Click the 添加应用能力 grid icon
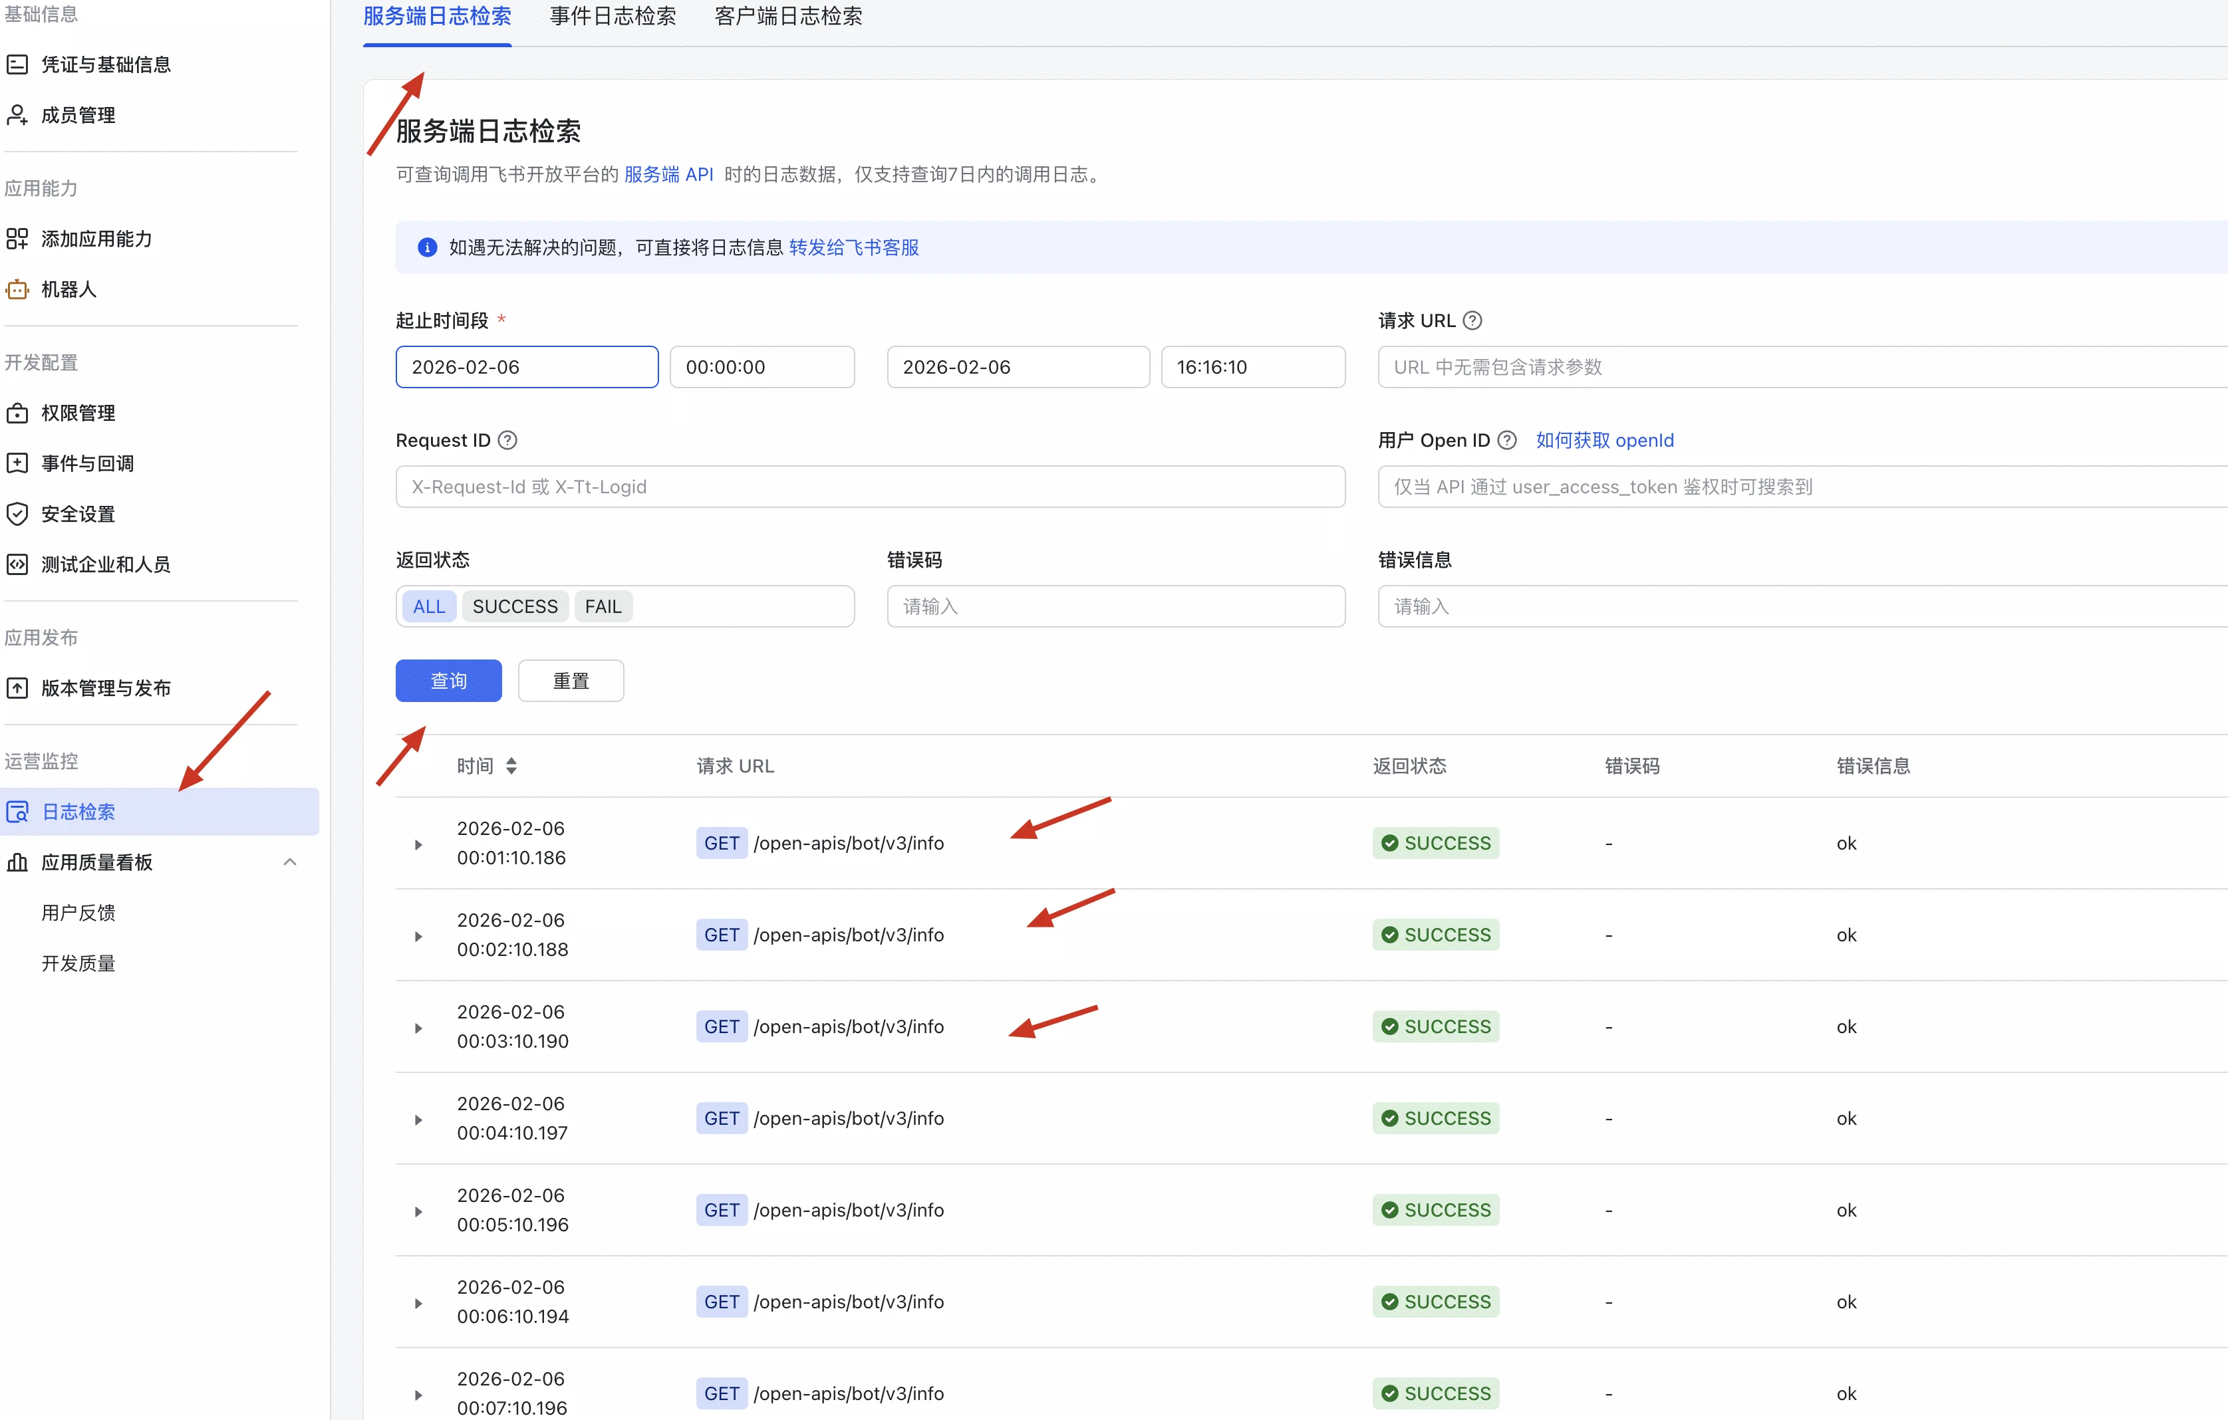Screen dimensions: 2228x1420 click(17, 239)
